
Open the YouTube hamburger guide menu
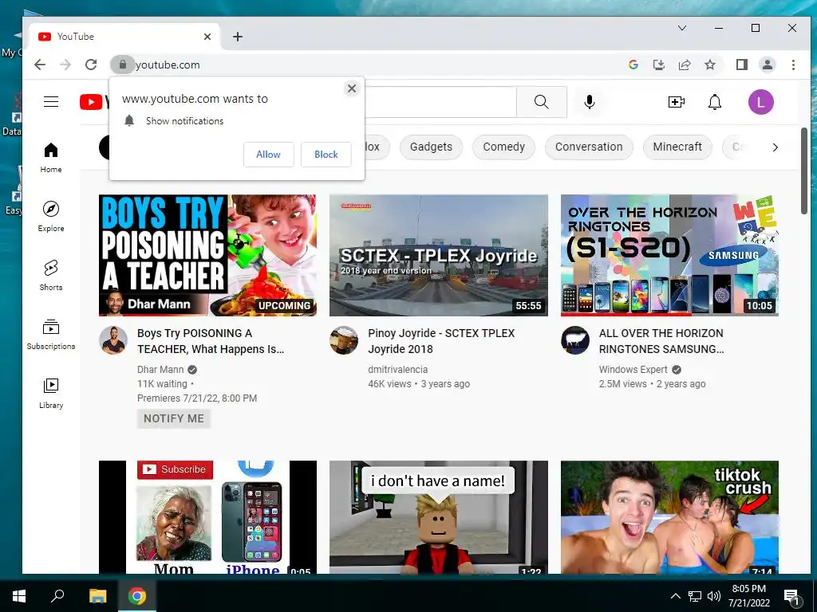click(x=51, y=101)
